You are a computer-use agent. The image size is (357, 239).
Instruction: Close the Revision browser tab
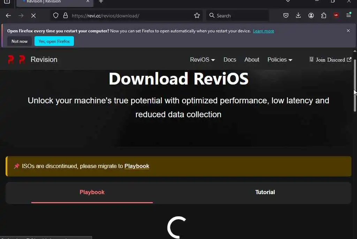point(88,1)
